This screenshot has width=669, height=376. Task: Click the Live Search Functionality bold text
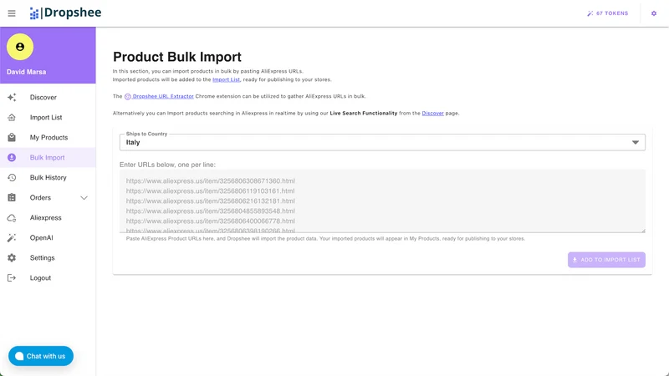pos(364,114)
